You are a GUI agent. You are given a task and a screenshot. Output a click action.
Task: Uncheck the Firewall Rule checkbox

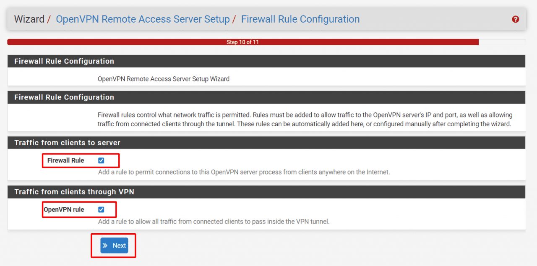click(x=101, y=160)
